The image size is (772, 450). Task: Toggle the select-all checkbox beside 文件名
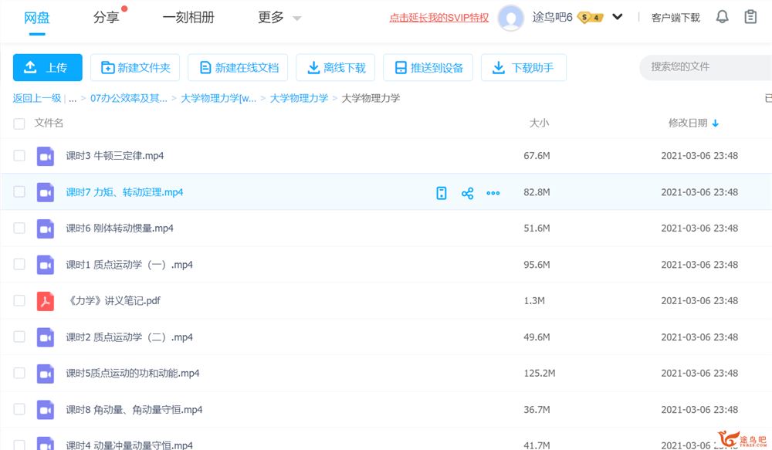click(19, 123)
